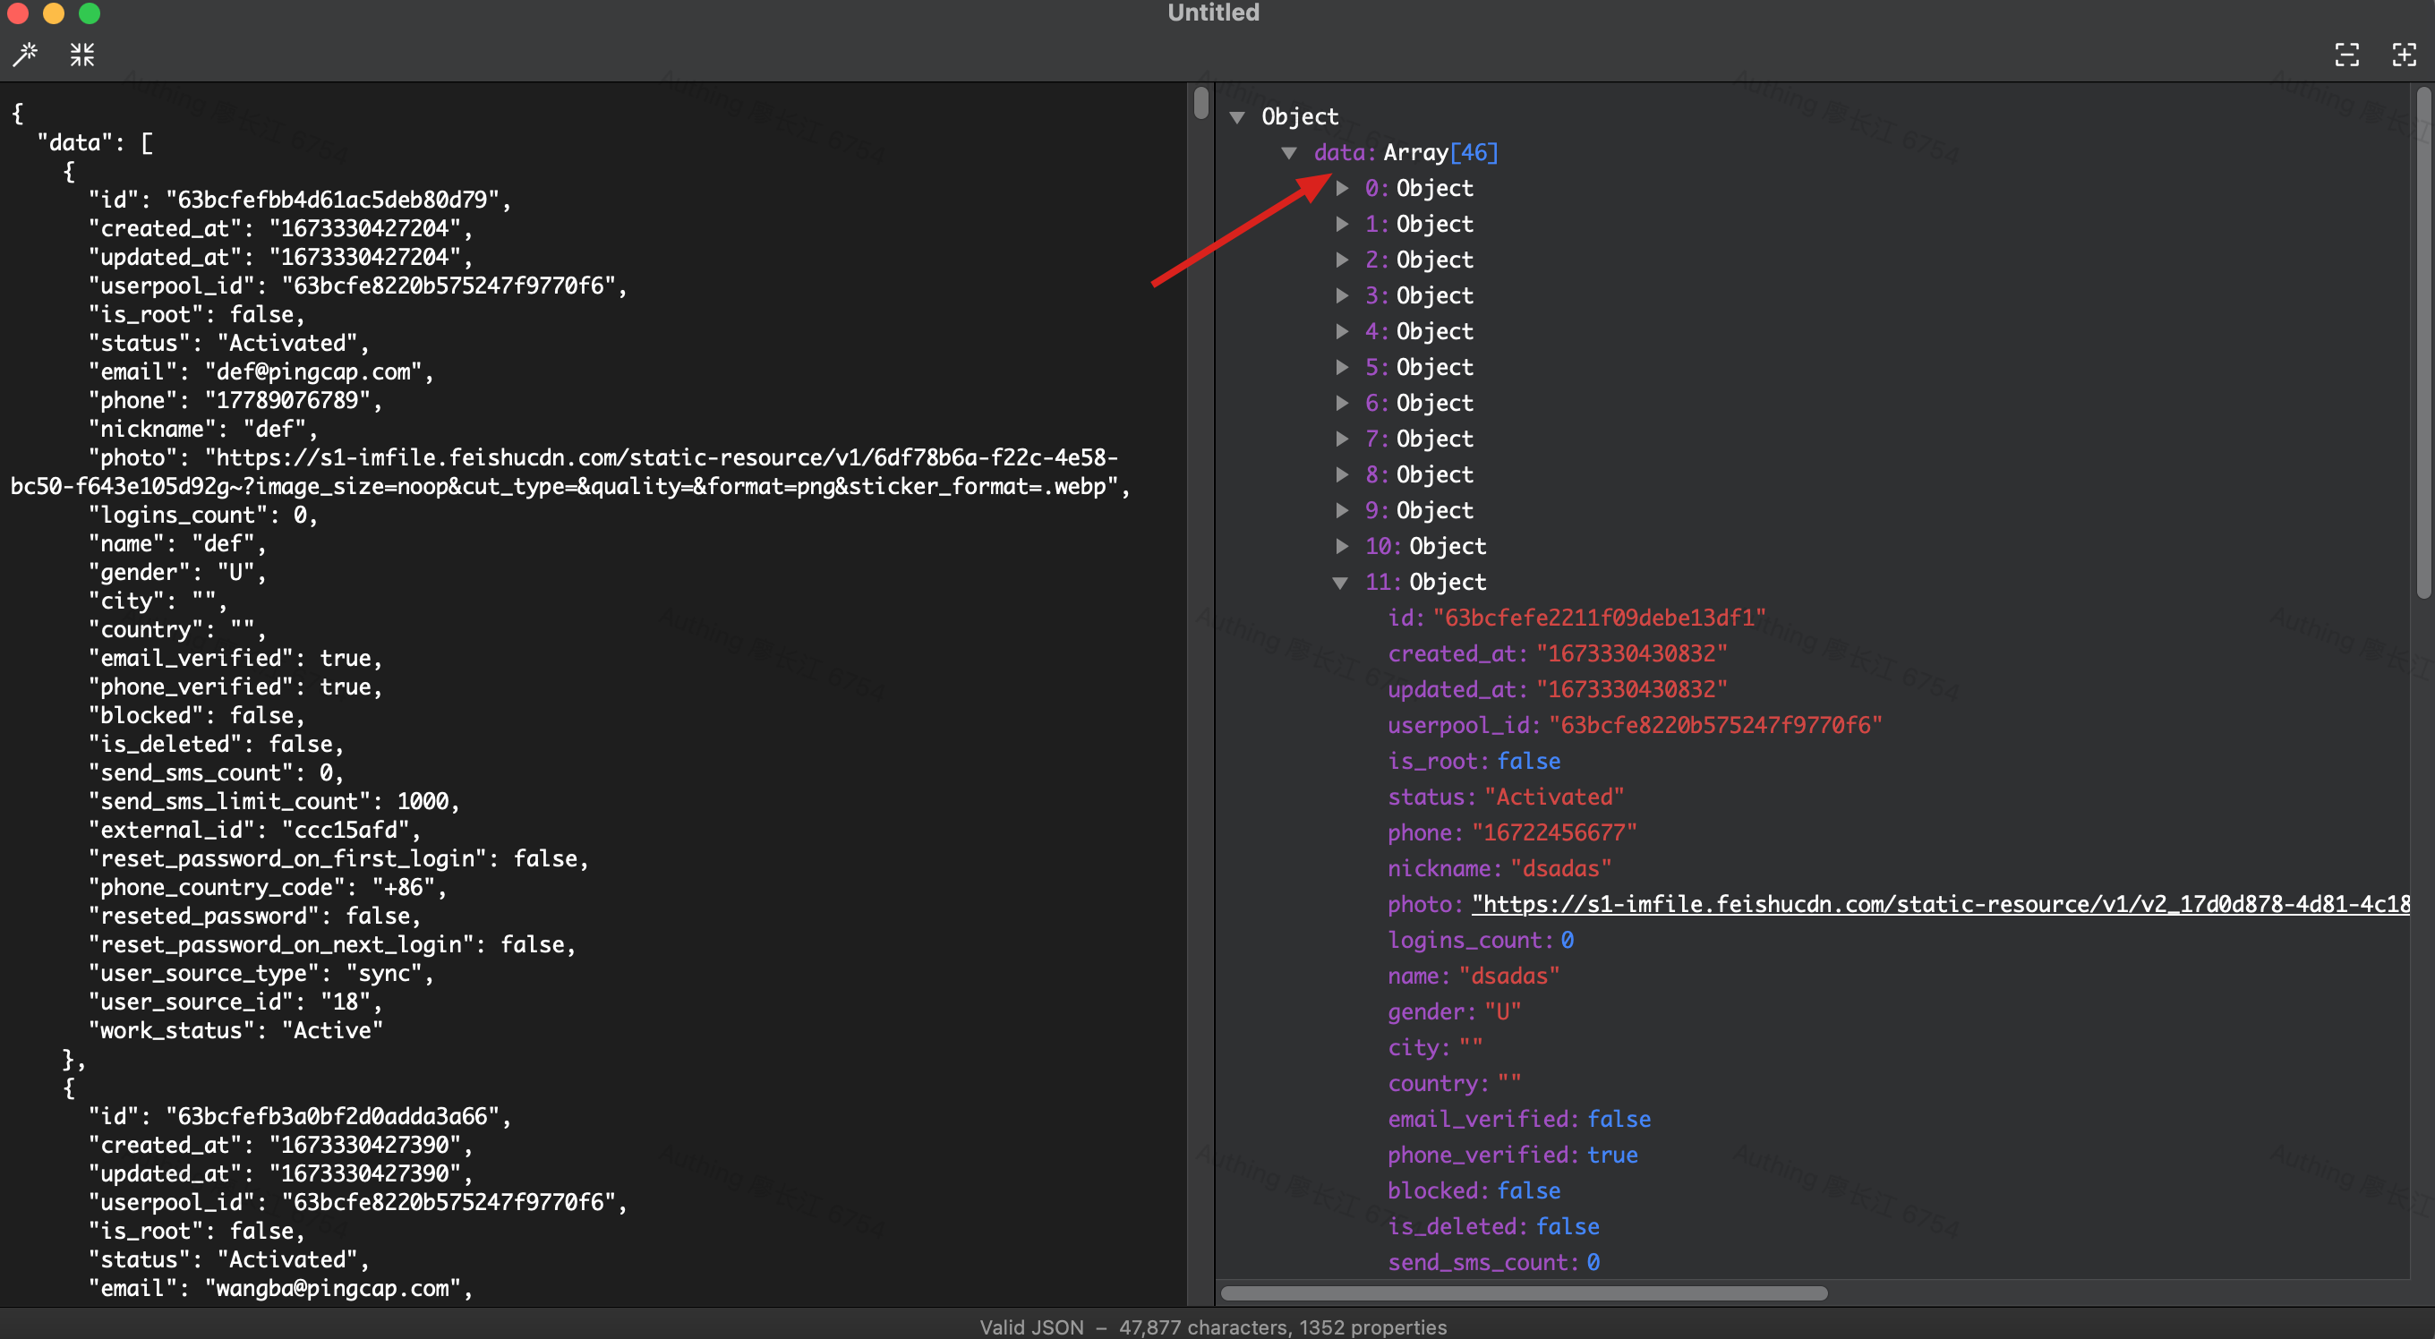Screen dimensions: 2435x1339
Task: Click the magic wand format JSON icon
Action: coord(26,55)
